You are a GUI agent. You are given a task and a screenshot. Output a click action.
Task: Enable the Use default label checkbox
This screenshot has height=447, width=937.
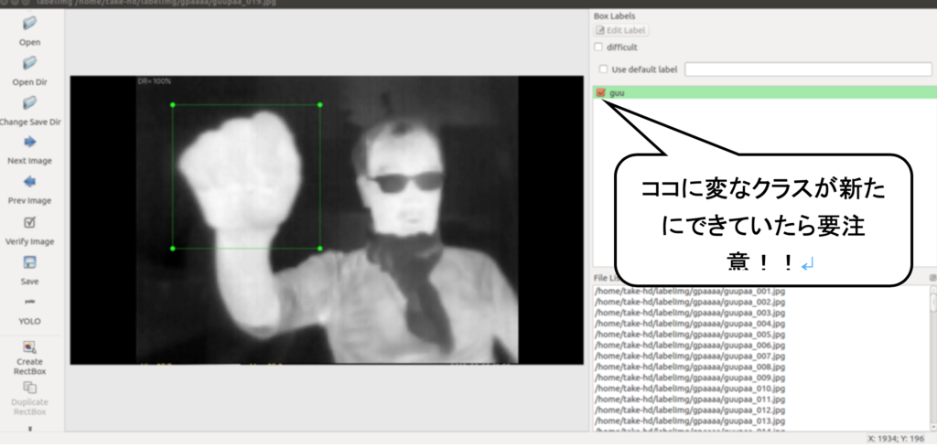click(x=604, y=69)
